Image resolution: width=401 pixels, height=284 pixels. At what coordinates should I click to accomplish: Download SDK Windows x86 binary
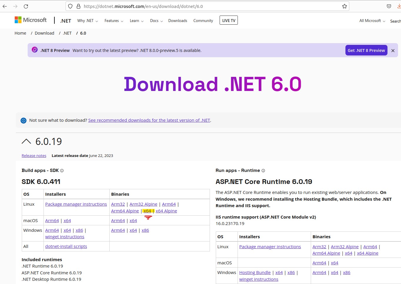coord(145,230)
